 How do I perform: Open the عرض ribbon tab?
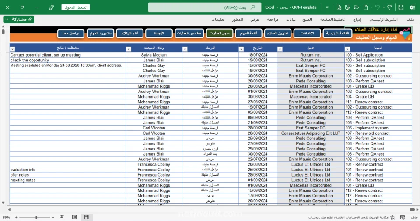point(255,20)
